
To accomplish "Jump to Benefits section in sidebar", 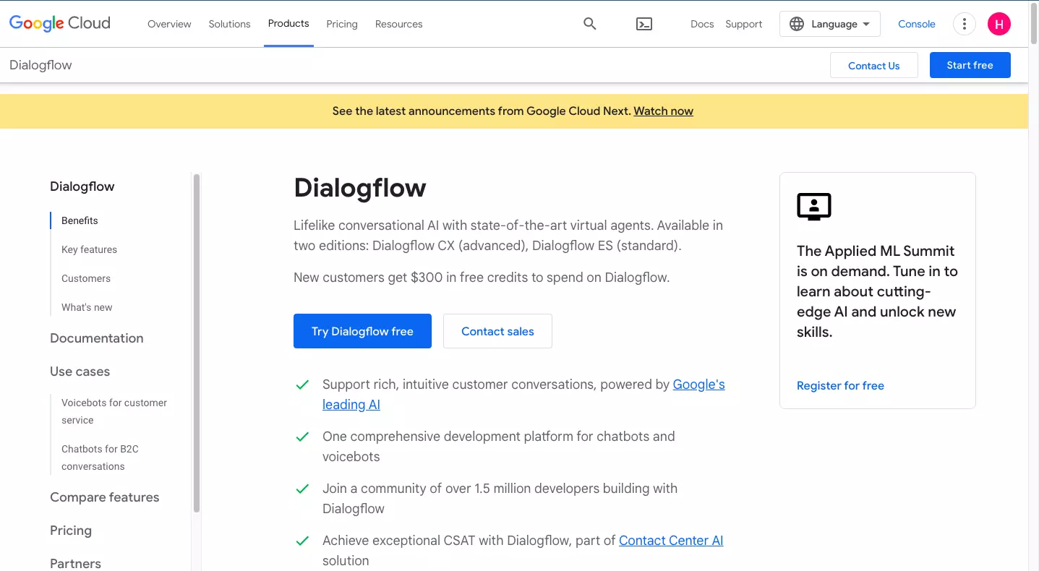I will coord(80,220).
